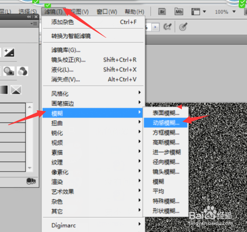The image size is (247, 232).
Task: Open the 滤镜(T) menu
Action: 53,12
